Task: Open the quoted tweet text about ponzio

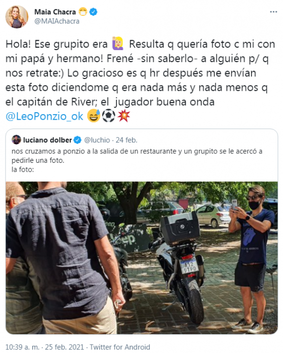Action: (137, 160)
